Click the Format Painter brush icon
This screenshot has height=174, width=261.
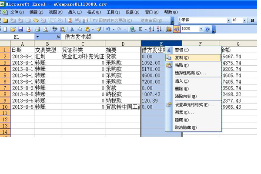[x=99, y=29]
